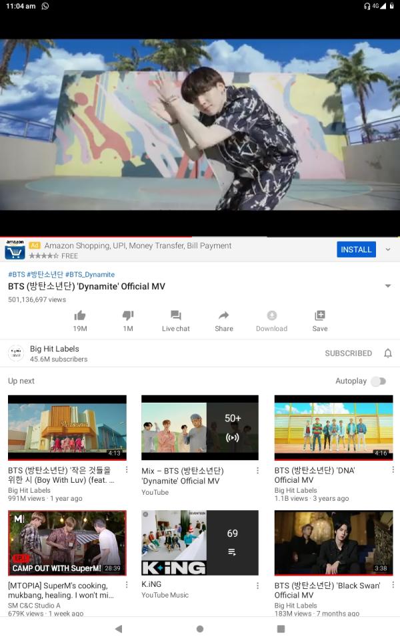Open options menu for DNA Official MV
400x641 pixels.
393,469
